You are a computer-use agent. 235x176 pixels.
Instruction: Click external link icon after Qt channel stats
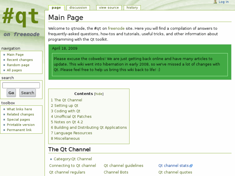click(x=191, y=166)
